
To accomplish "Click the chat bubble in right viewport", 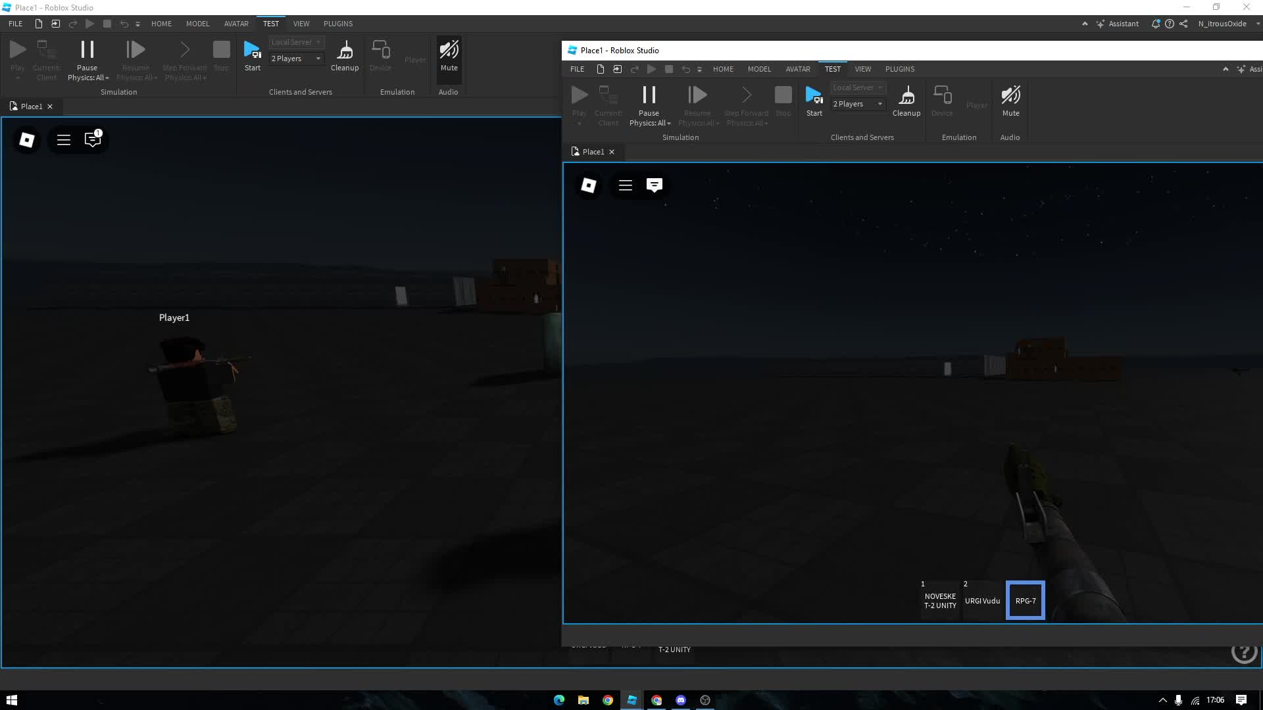I will [x=654, y=185].
